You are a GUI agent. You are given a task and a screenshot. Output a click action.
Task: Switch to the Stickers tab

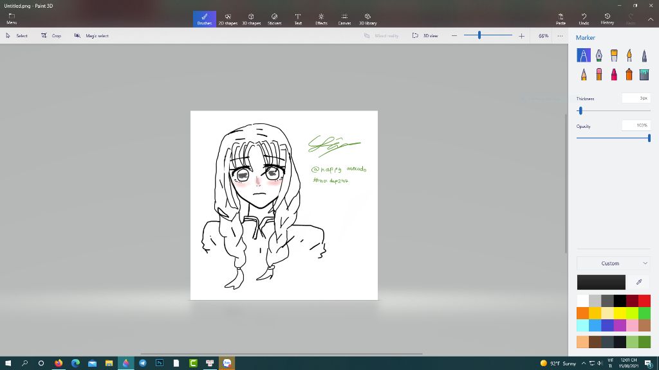click(274, 19)
